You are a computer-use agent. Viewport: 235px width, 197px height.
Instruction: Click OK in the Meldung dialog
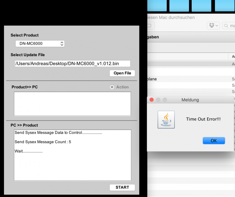click(x=214, y=141)
